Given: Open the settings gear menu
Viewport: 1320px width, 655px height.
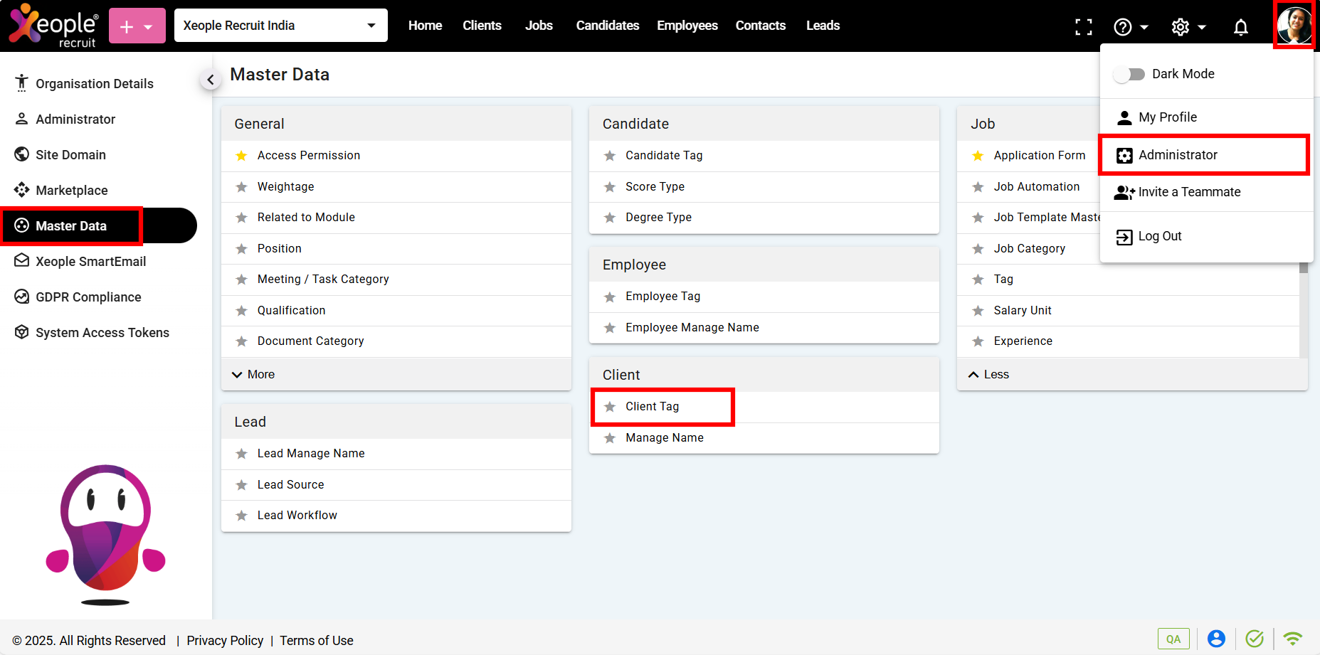Looking at the screenshot, I should [x=1181, y=27].
